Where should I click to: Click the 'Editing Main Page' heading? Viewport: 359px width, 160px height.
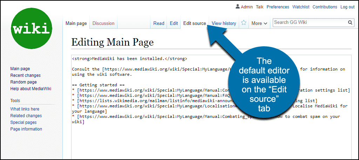(113, 42)
